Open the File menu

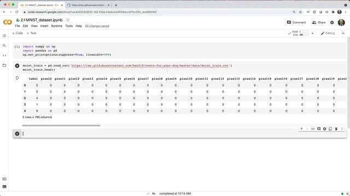17,26
